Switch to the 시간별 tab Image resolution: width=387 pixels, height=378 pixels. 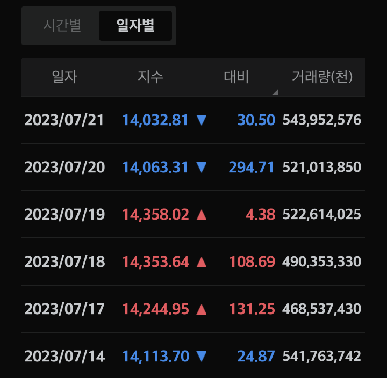click(62, 26)
